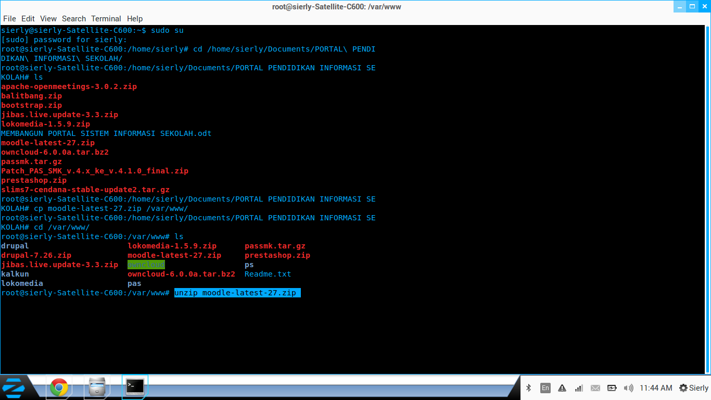Open the mail envelope tray icon
The image size is (711, 400).
coord(595,388)
